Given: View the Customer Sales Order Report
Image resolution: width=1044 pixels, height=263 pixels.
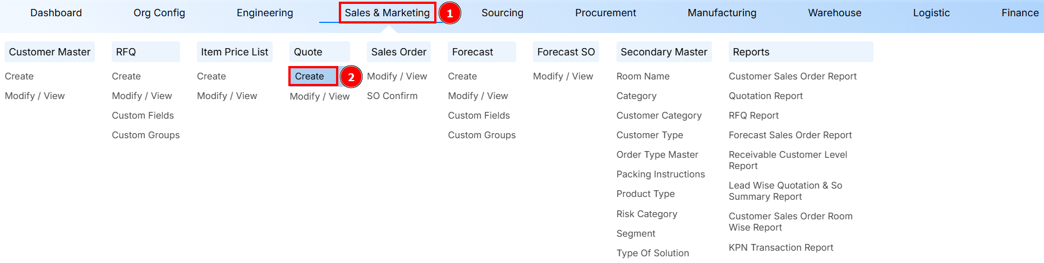Looking at the screenshot, I should tap(792, 76).
